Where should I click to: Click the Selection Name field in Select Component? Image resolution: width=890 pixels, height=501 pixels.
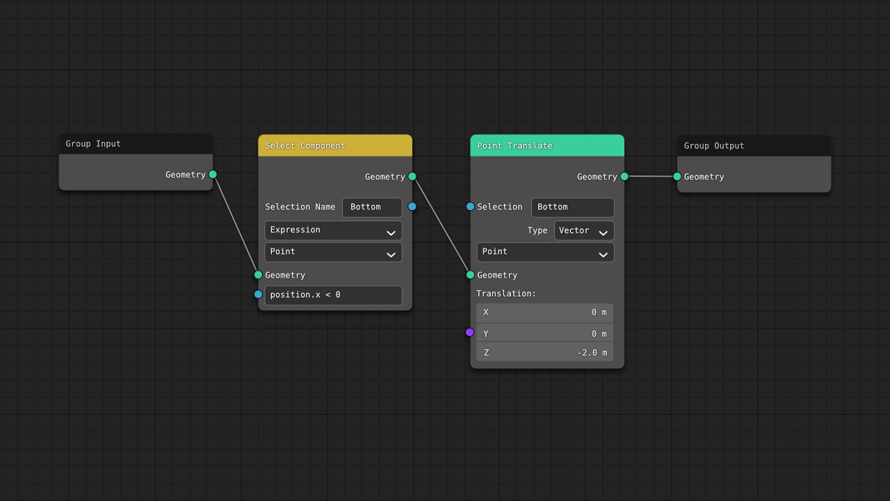372,207
